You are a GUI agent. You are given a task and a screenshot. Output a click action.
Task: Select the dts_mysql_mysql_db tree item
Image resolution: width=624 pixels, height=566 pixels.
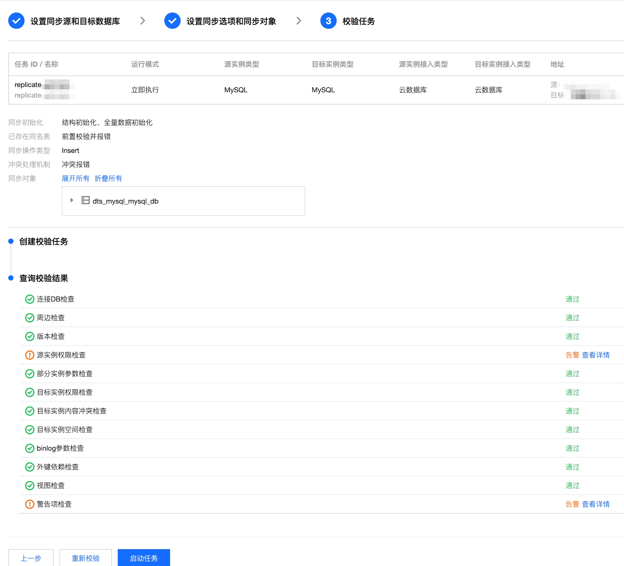(125, 201)
